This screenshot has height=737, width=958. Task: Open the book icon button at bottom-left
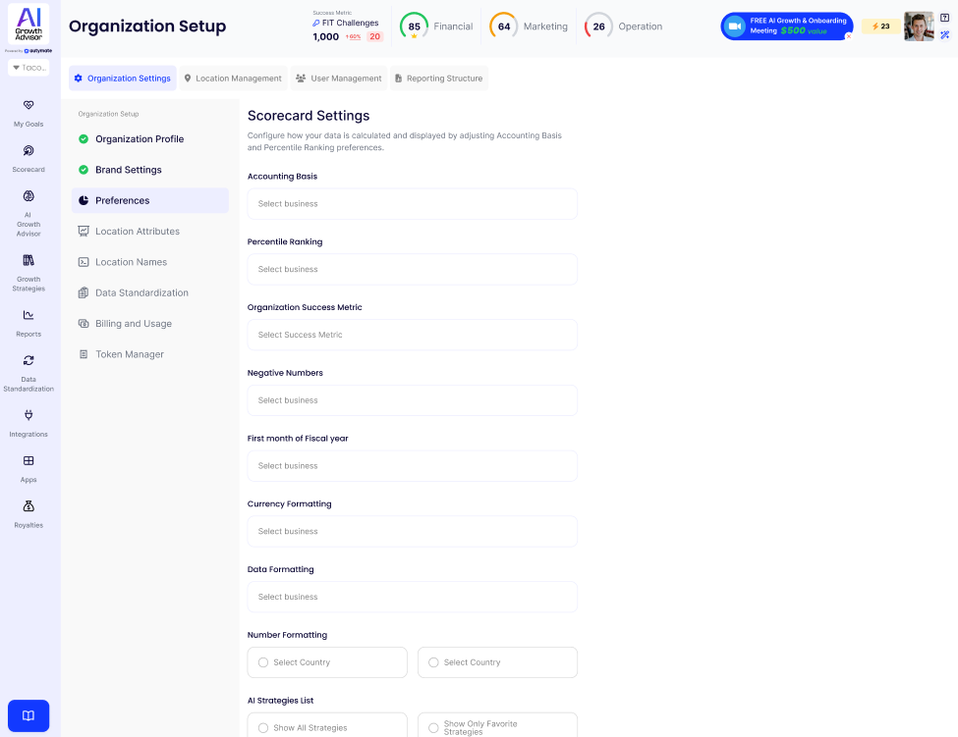pos(28,715)
